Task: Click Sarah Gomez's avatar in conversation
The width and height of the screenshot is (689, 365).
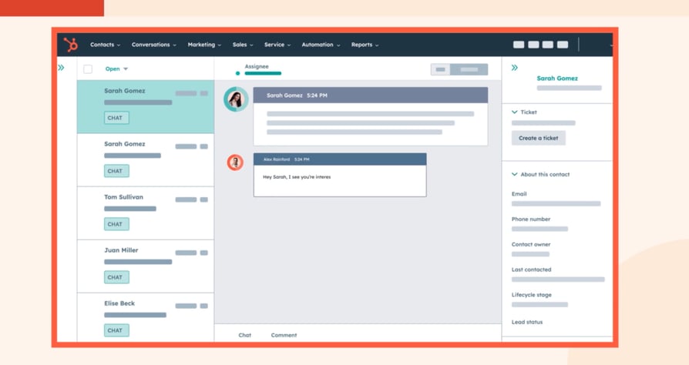Action: (x=236, y=99)
